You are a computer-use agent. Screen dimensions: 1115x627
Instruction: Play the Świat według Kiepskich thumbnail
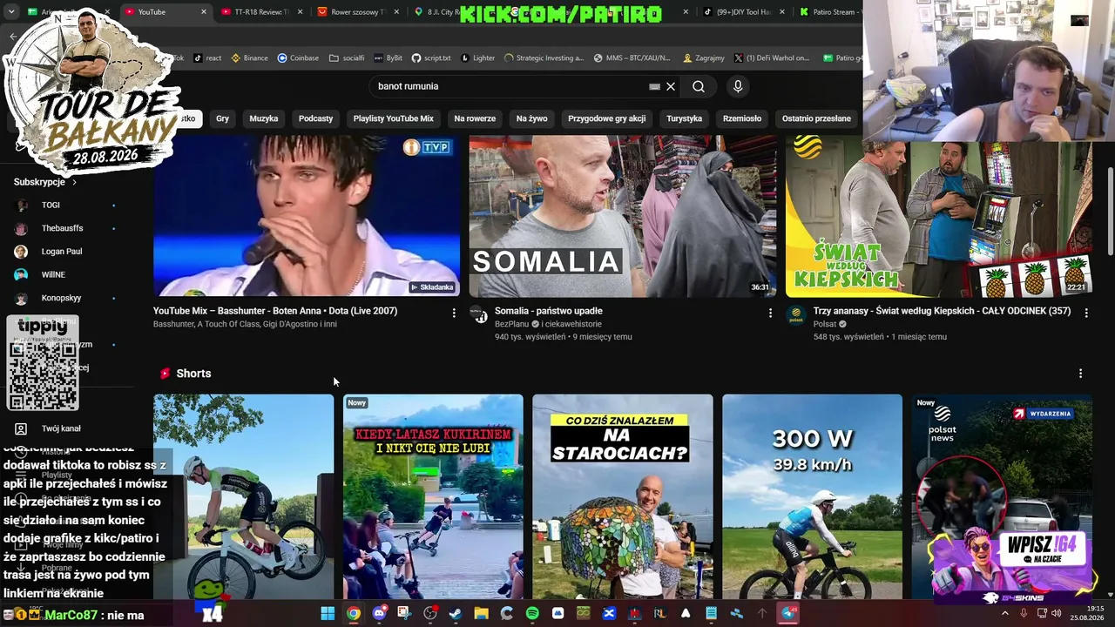(x=939, y=216)
